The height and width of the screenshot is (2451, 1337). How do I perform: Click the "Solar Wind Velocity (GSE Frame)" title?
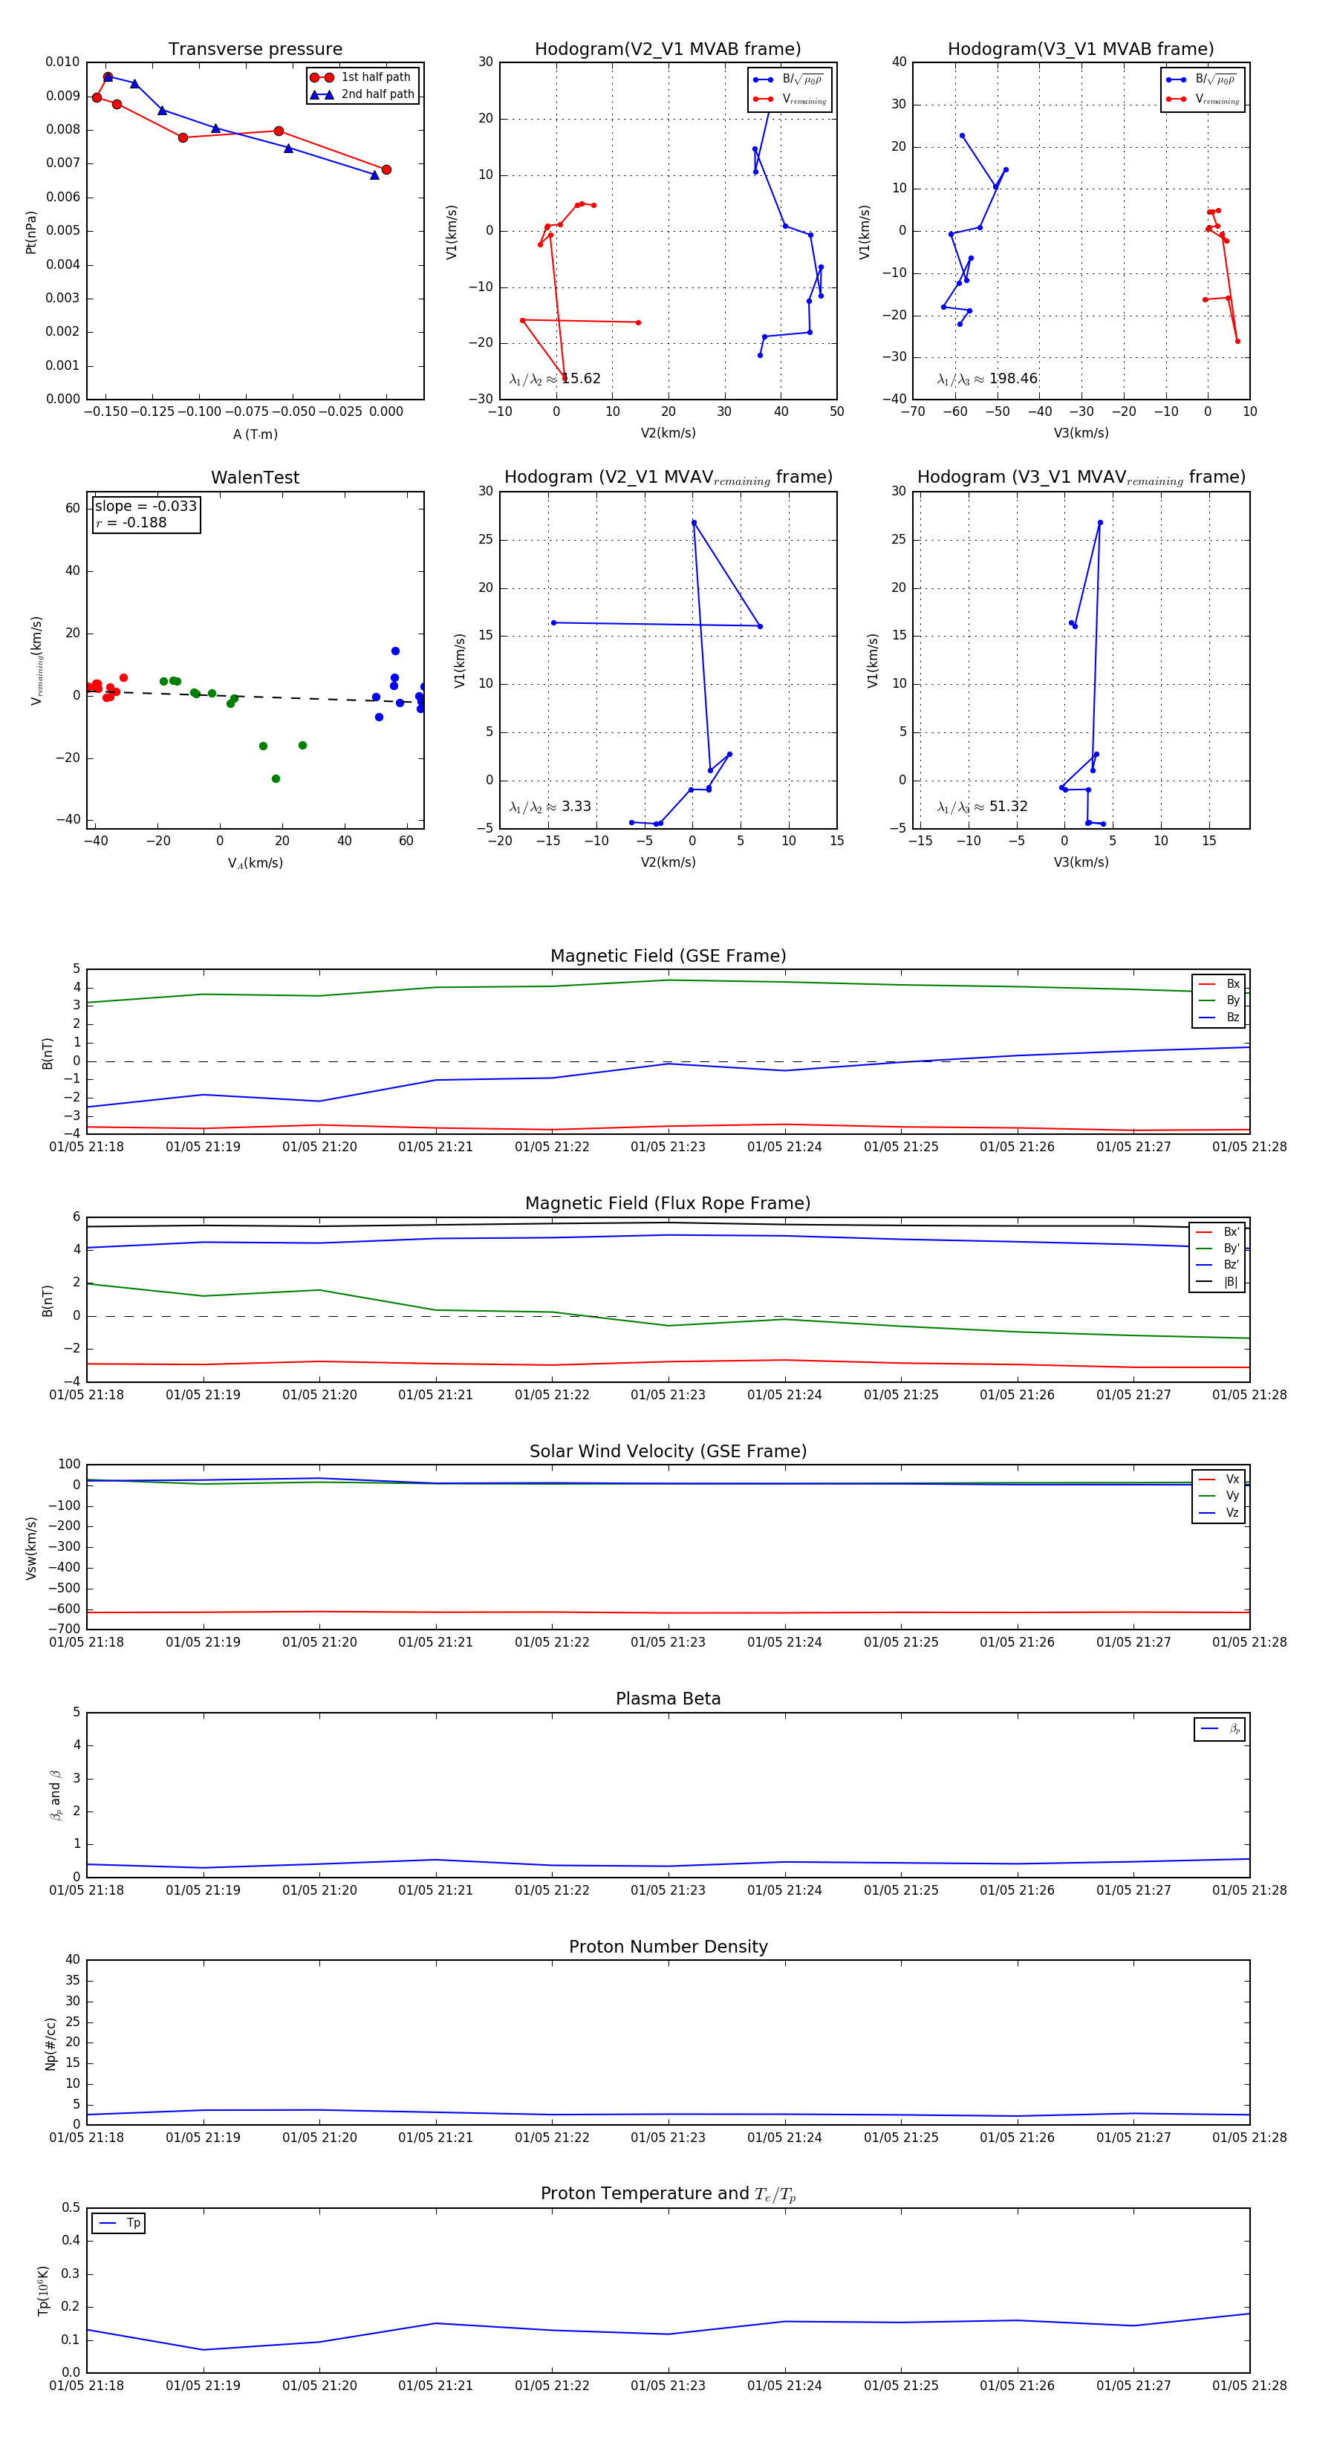668,1451
